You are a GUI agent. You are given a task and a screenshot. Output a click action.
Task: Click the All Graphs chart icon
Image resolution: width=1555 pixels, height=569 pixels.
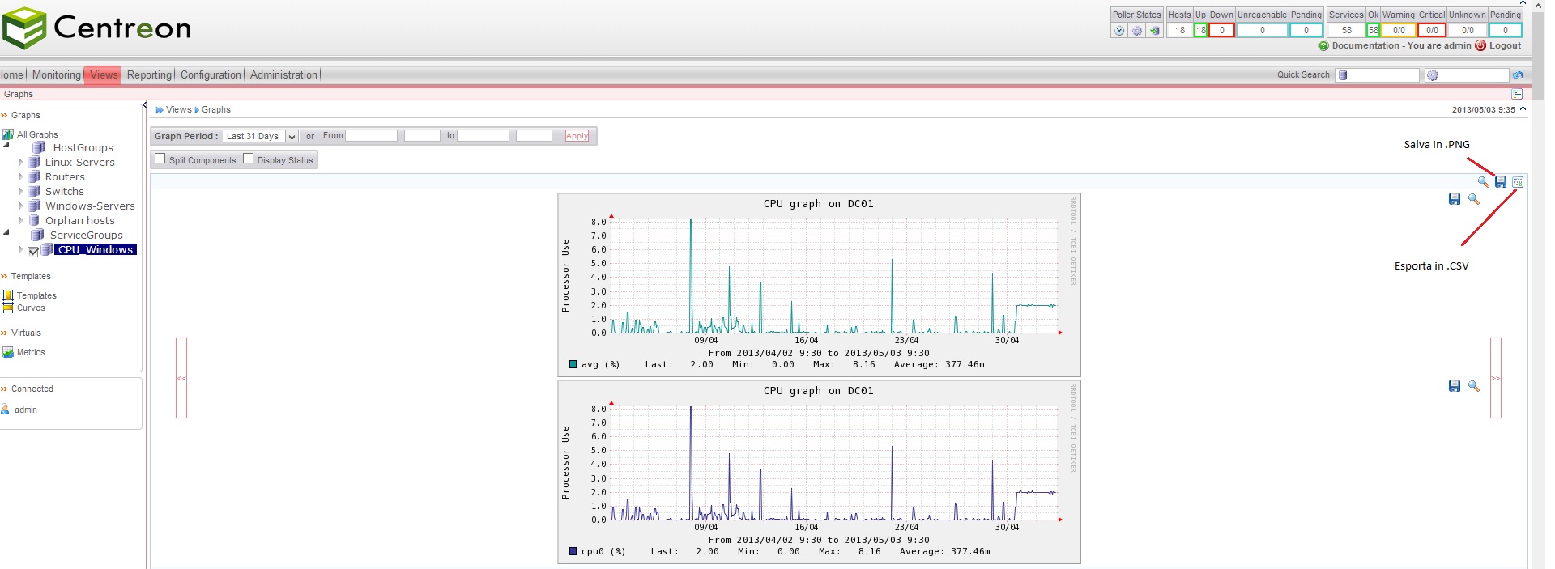click(8, 134)
